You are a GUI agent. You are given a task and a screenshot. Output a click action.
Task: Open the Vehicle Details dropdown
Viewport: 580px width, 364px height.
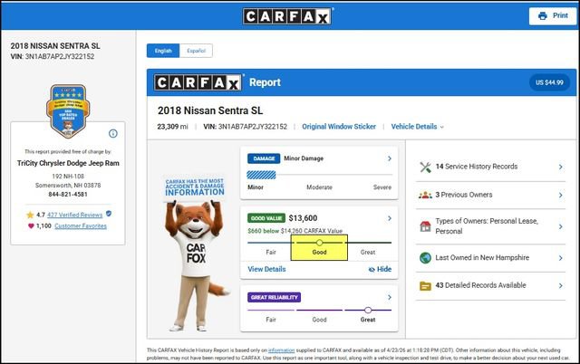pyautogui.click(x=417, y=127)
